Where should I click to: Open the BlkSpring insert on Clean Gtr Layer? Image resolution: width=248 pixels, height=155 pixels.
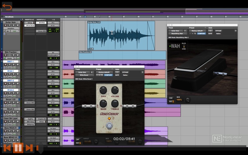(x=29, y=125)
